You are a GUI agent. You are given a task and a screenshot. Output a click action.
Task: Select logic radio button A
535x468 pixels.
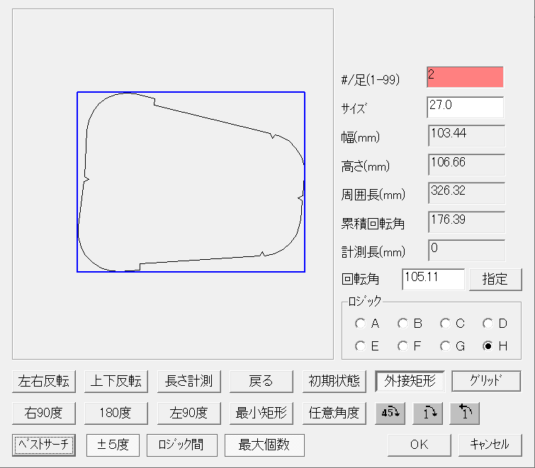coord(360,323)
